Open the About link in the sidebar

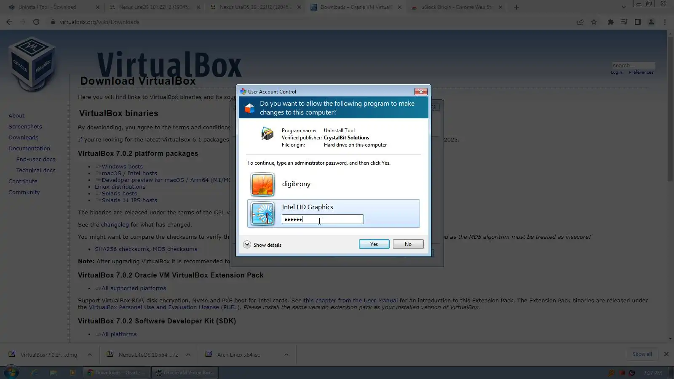(x=16, y=116)
